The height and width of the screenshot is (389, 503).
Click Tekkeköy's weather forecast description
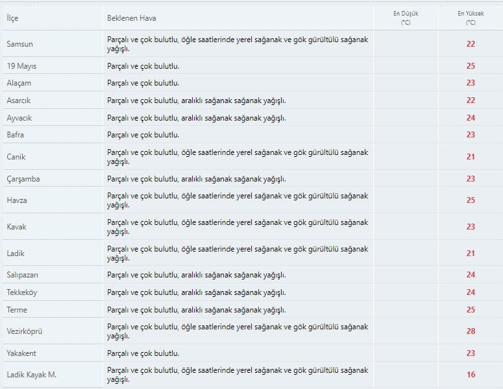(x=196, y=292)
